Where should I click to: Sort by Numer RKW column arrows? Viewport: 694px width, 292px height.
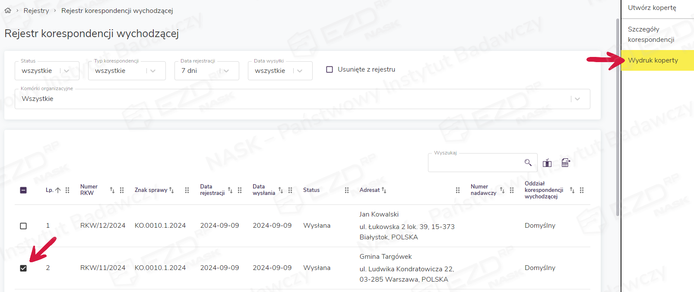112,190
